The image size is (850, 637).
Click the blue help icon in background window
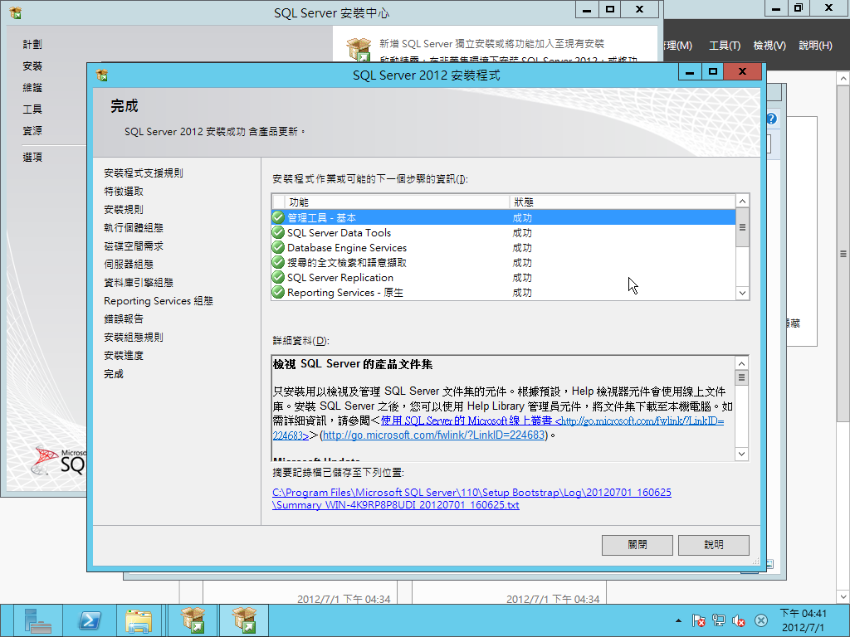click(x=771, y=119)
